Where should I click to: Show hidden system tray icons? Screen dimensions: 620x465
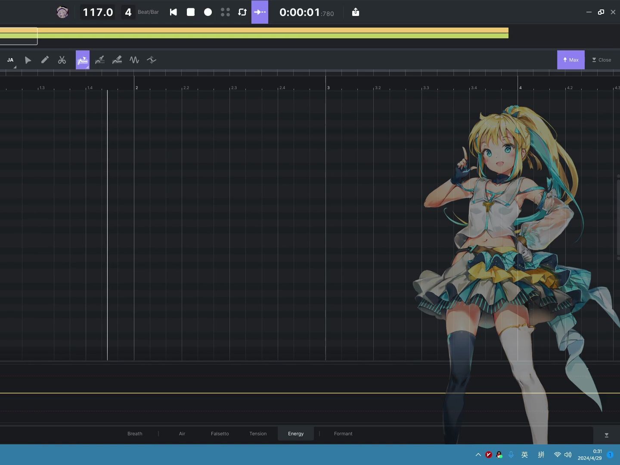coord(478,455)
